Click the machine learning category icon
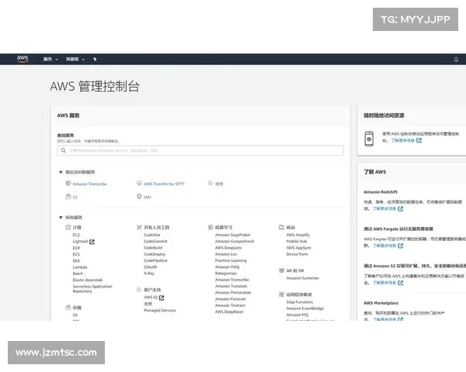 [x=210, y=227]
